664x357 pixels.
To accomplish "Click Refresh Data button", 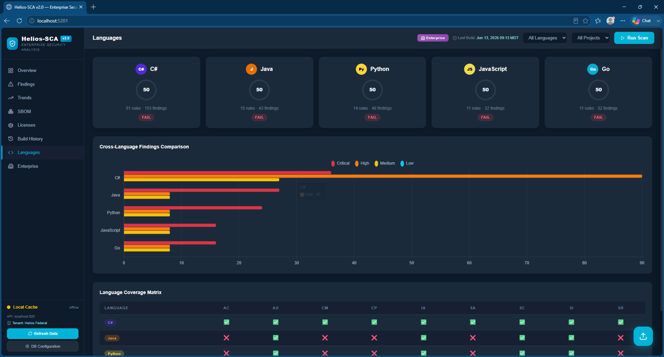I will [x=43, y=334].
